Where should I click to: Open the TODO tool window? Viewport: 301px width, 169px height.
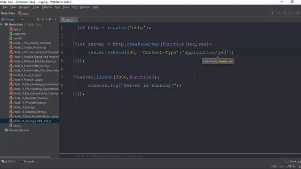pos(8,161)
